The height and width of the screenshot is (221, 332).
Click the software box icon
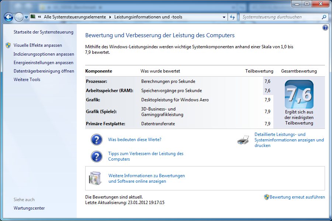click(x=95, y=178)
